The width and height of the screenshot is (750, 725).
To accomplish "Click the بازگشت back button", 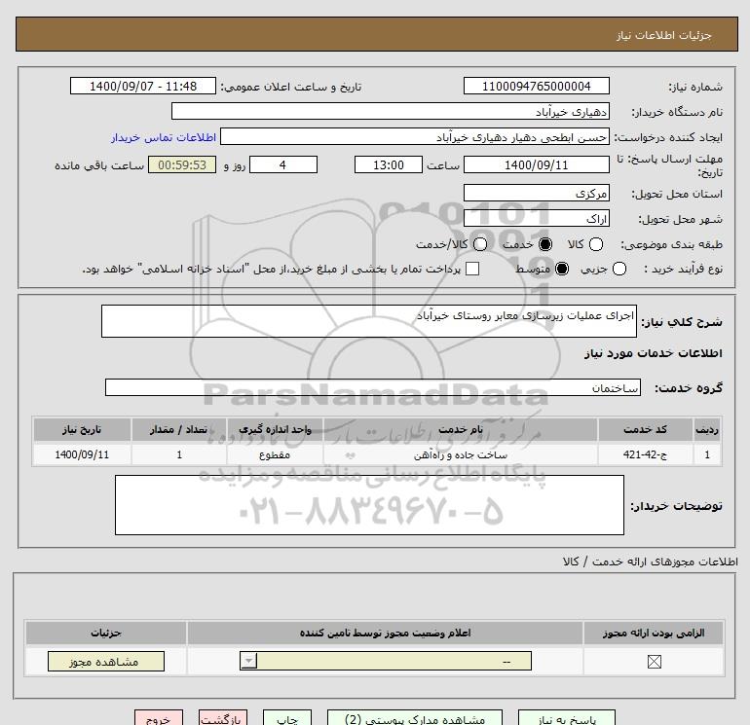I will [x=223, y=718].
